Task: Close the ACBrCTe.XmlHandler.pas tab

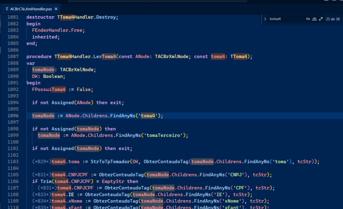Action: coord(56,9)
